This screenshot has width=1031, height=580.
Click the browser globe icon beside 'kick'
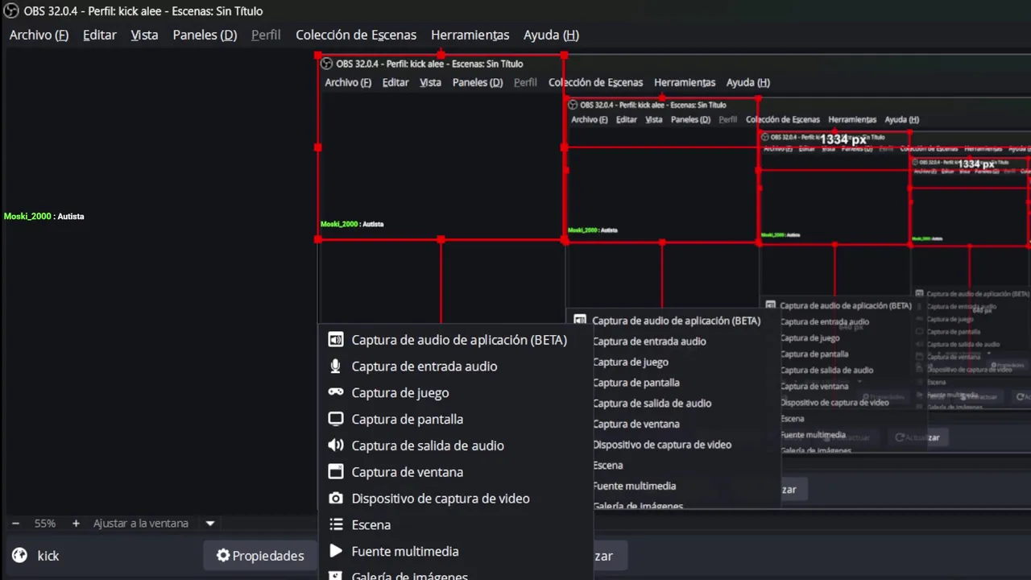tap(20, 556)
